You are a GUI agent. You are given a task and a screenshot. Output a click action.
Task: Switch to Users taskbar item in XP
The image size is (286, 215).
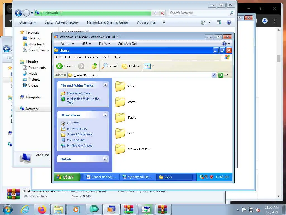coord(174,177)
